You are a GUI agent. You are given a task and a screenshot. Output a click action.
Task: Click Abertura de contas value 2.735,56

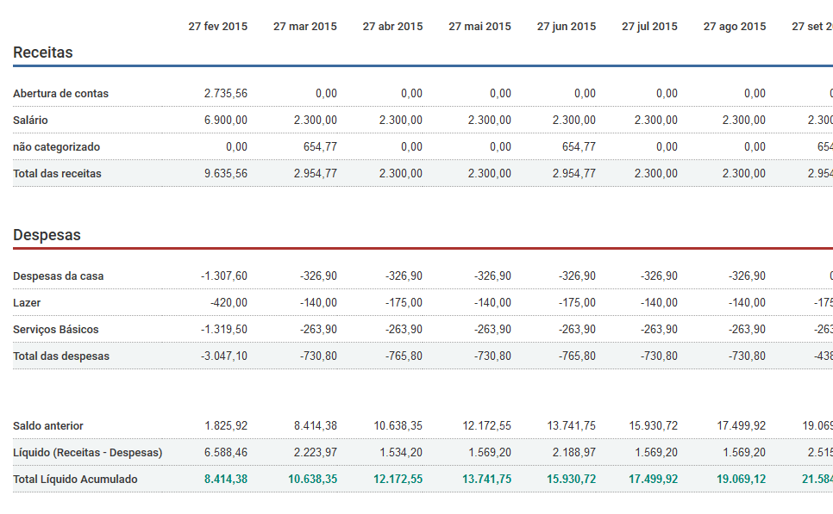[226, 93]
